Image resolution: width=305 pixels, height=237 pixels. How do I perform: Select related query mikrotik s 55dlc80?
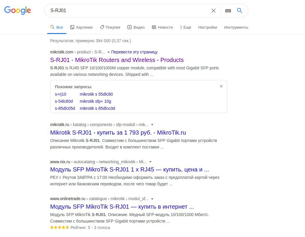pos(96,94)
